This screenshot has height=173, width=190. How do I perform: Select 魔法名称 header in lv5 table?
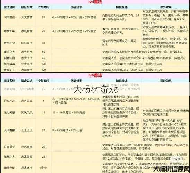pyautogui.click(x=9, y=81)
